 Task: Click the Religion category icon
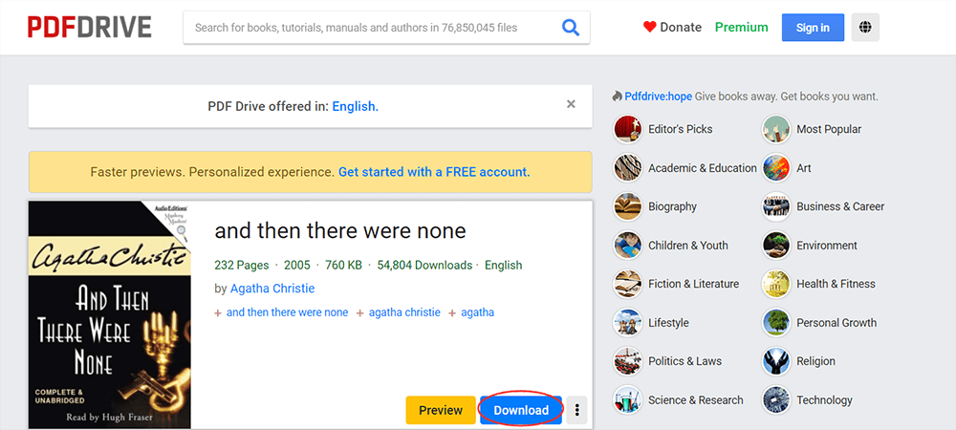click(776, 361)
